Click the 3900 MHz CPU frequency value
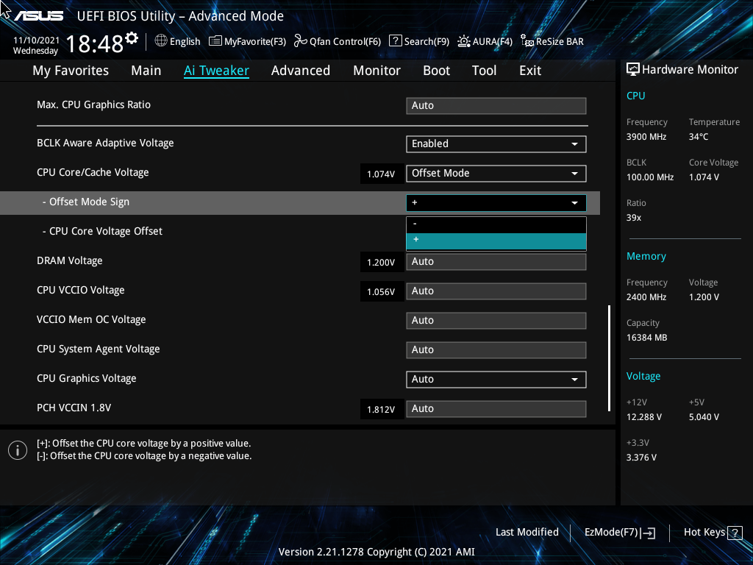The width and height of the screenshot is (753, 565). pos(646,137)
